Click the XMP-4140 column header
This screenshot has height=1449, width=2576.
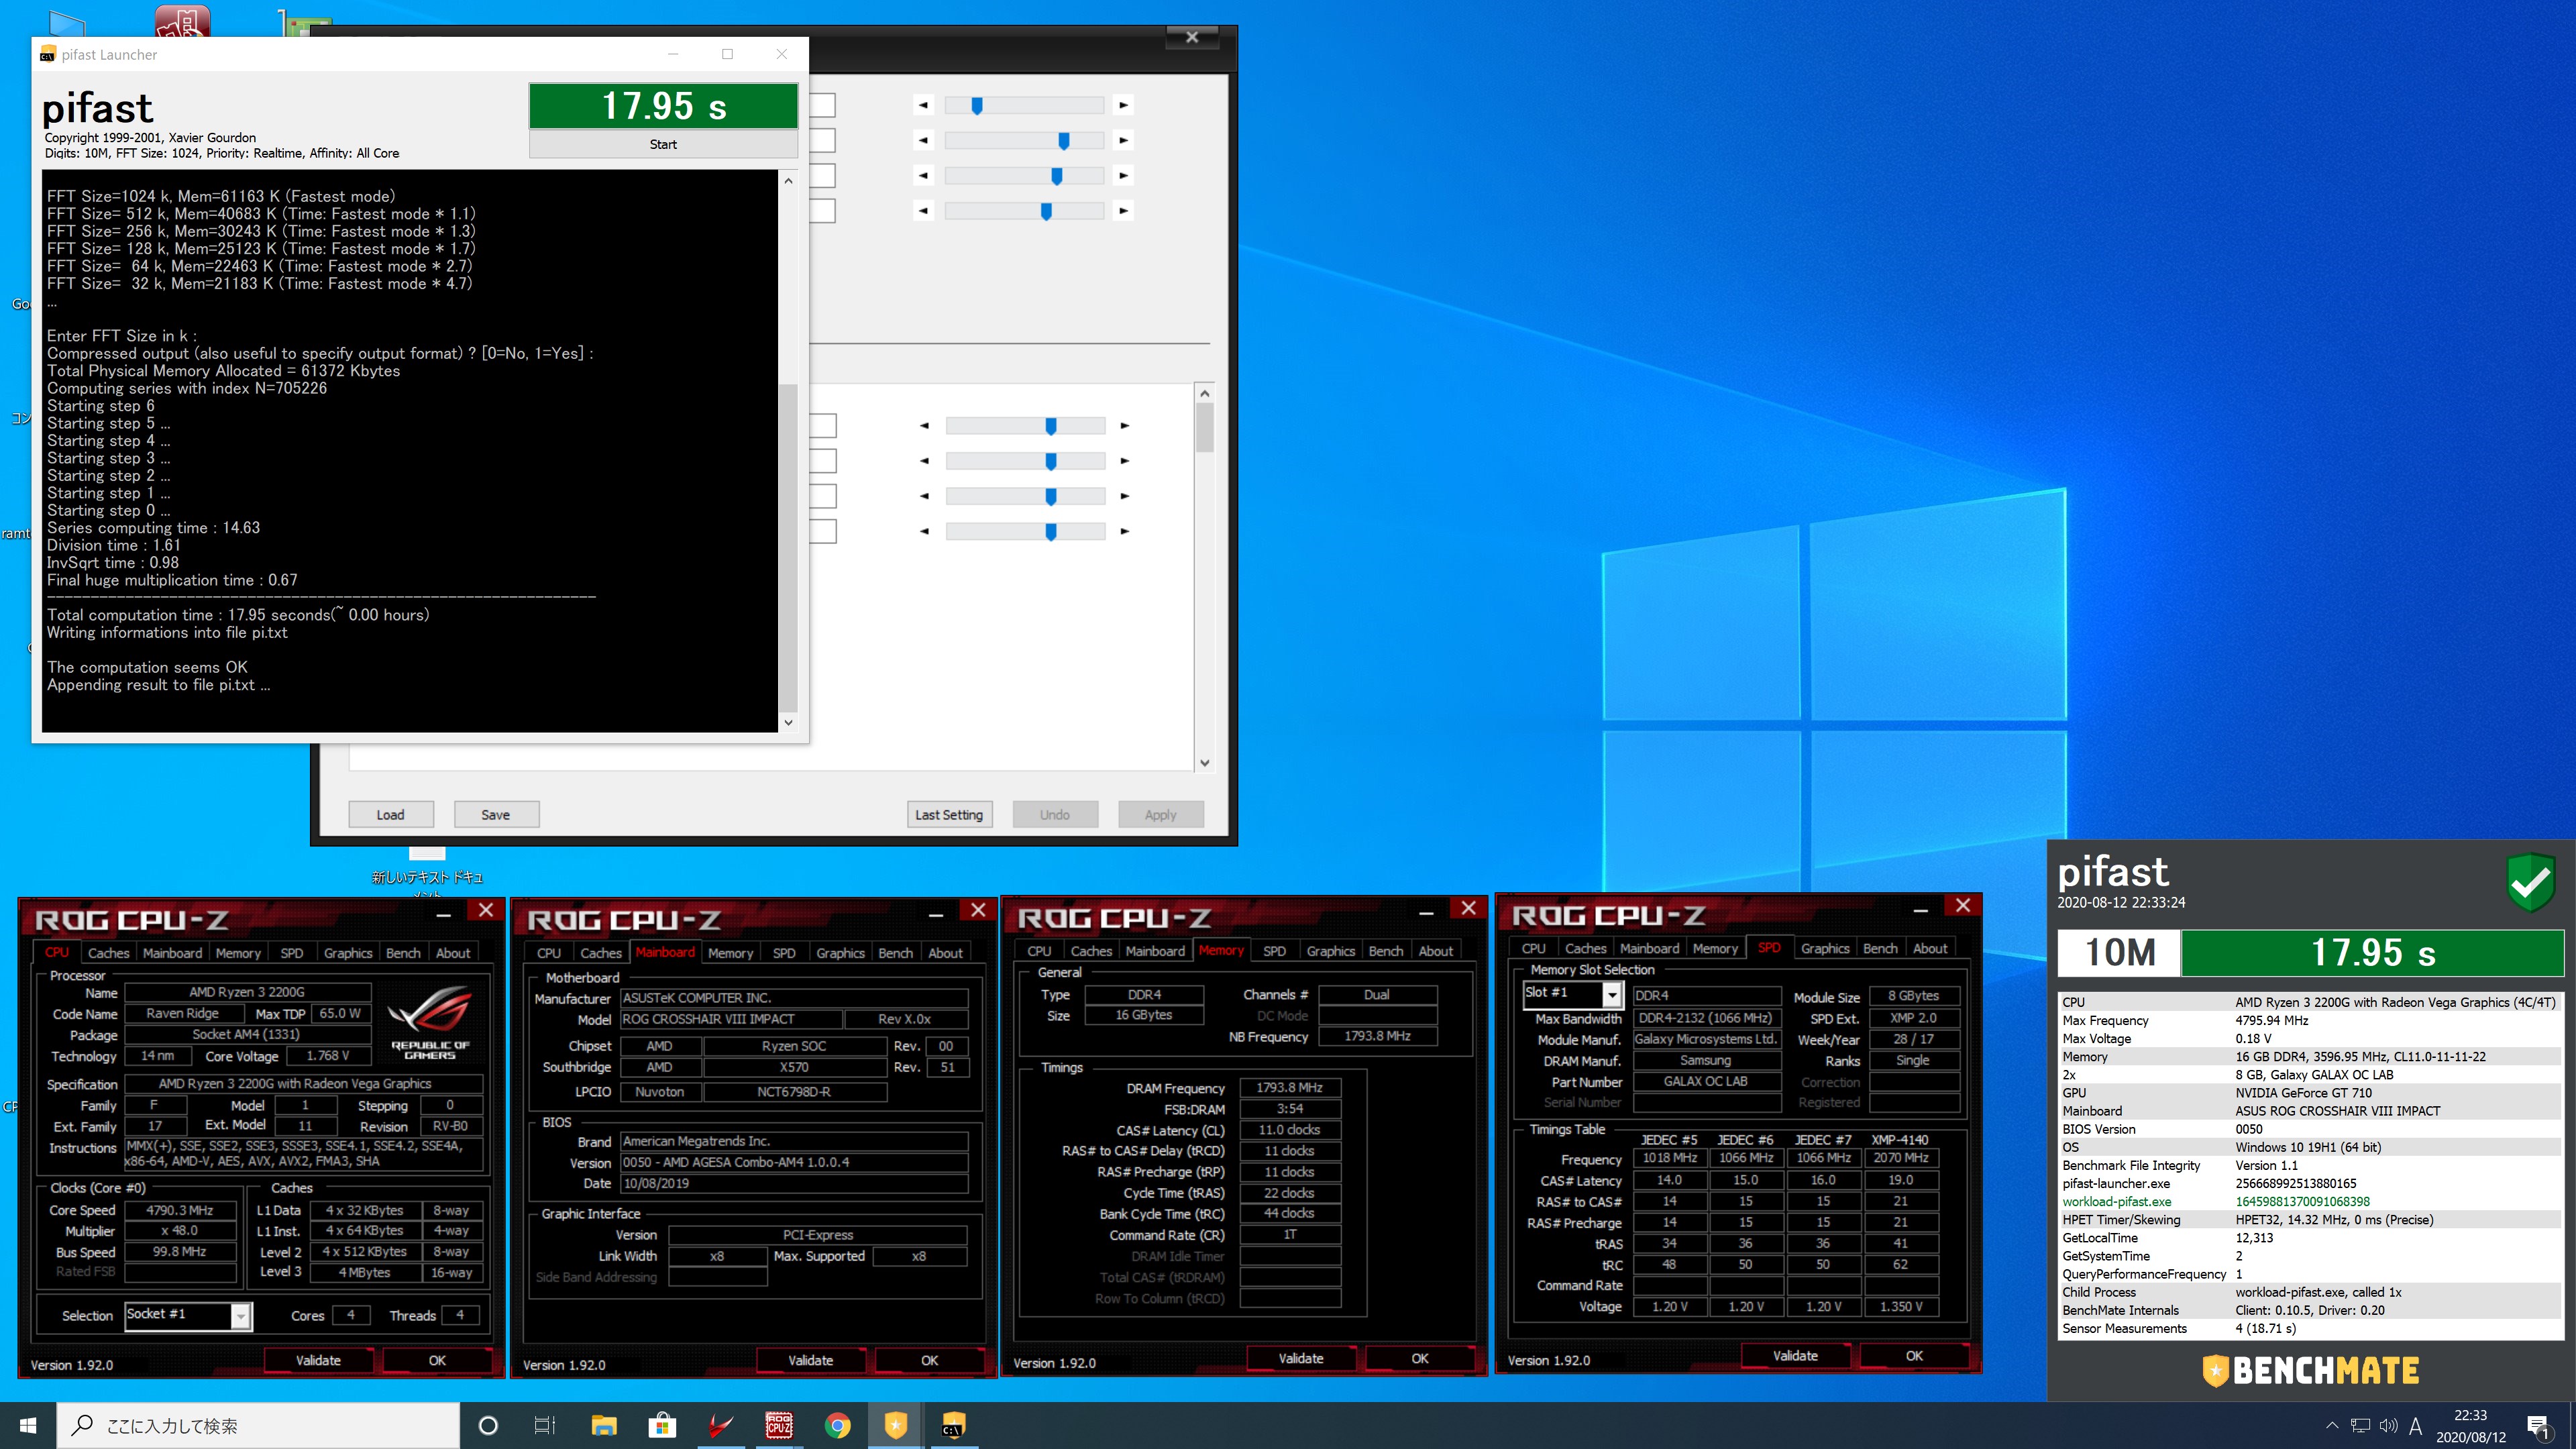click(1900, 1139)
